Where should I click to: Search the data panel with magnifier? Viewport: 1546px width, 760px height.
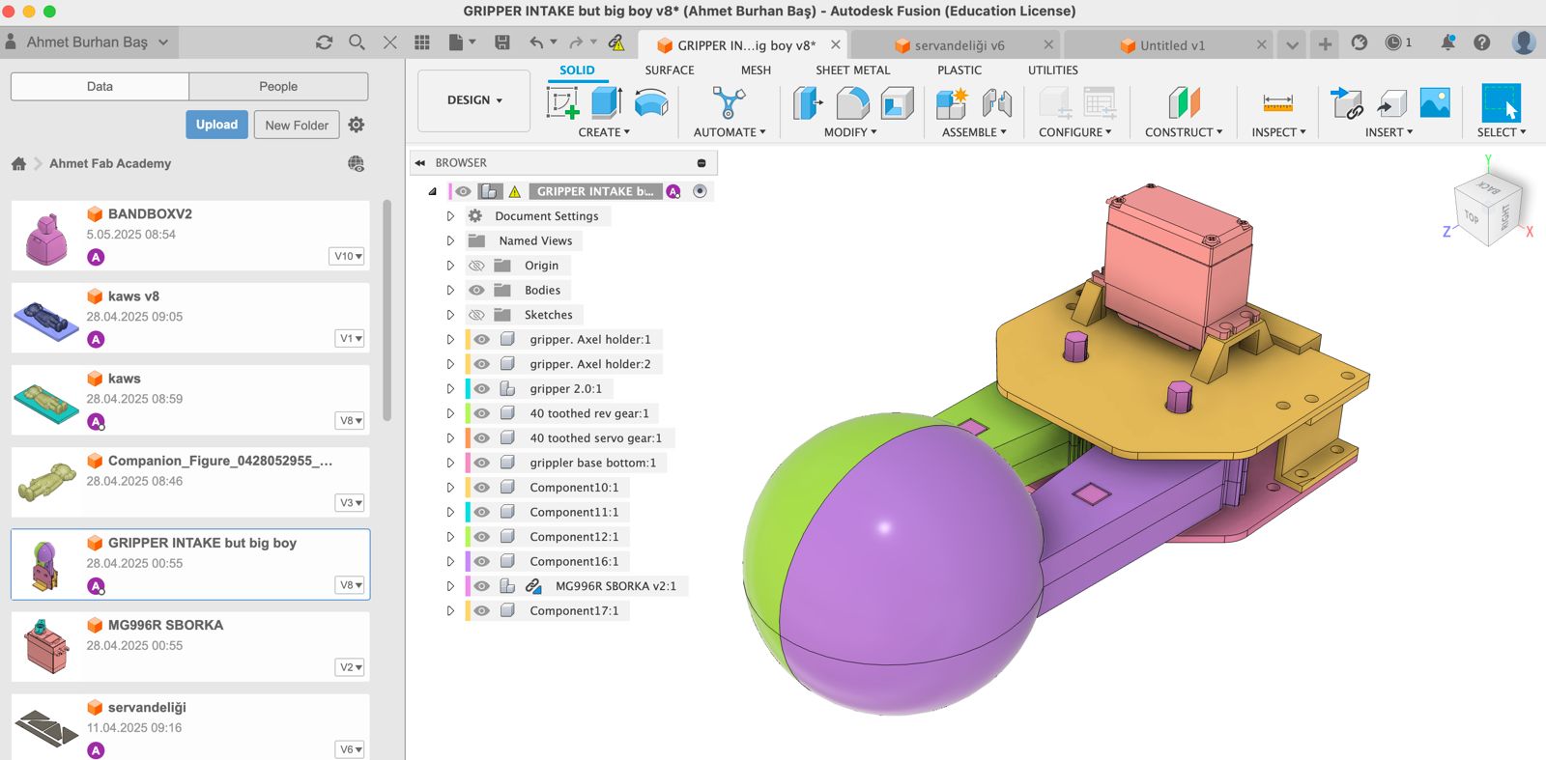coord(357,42)
